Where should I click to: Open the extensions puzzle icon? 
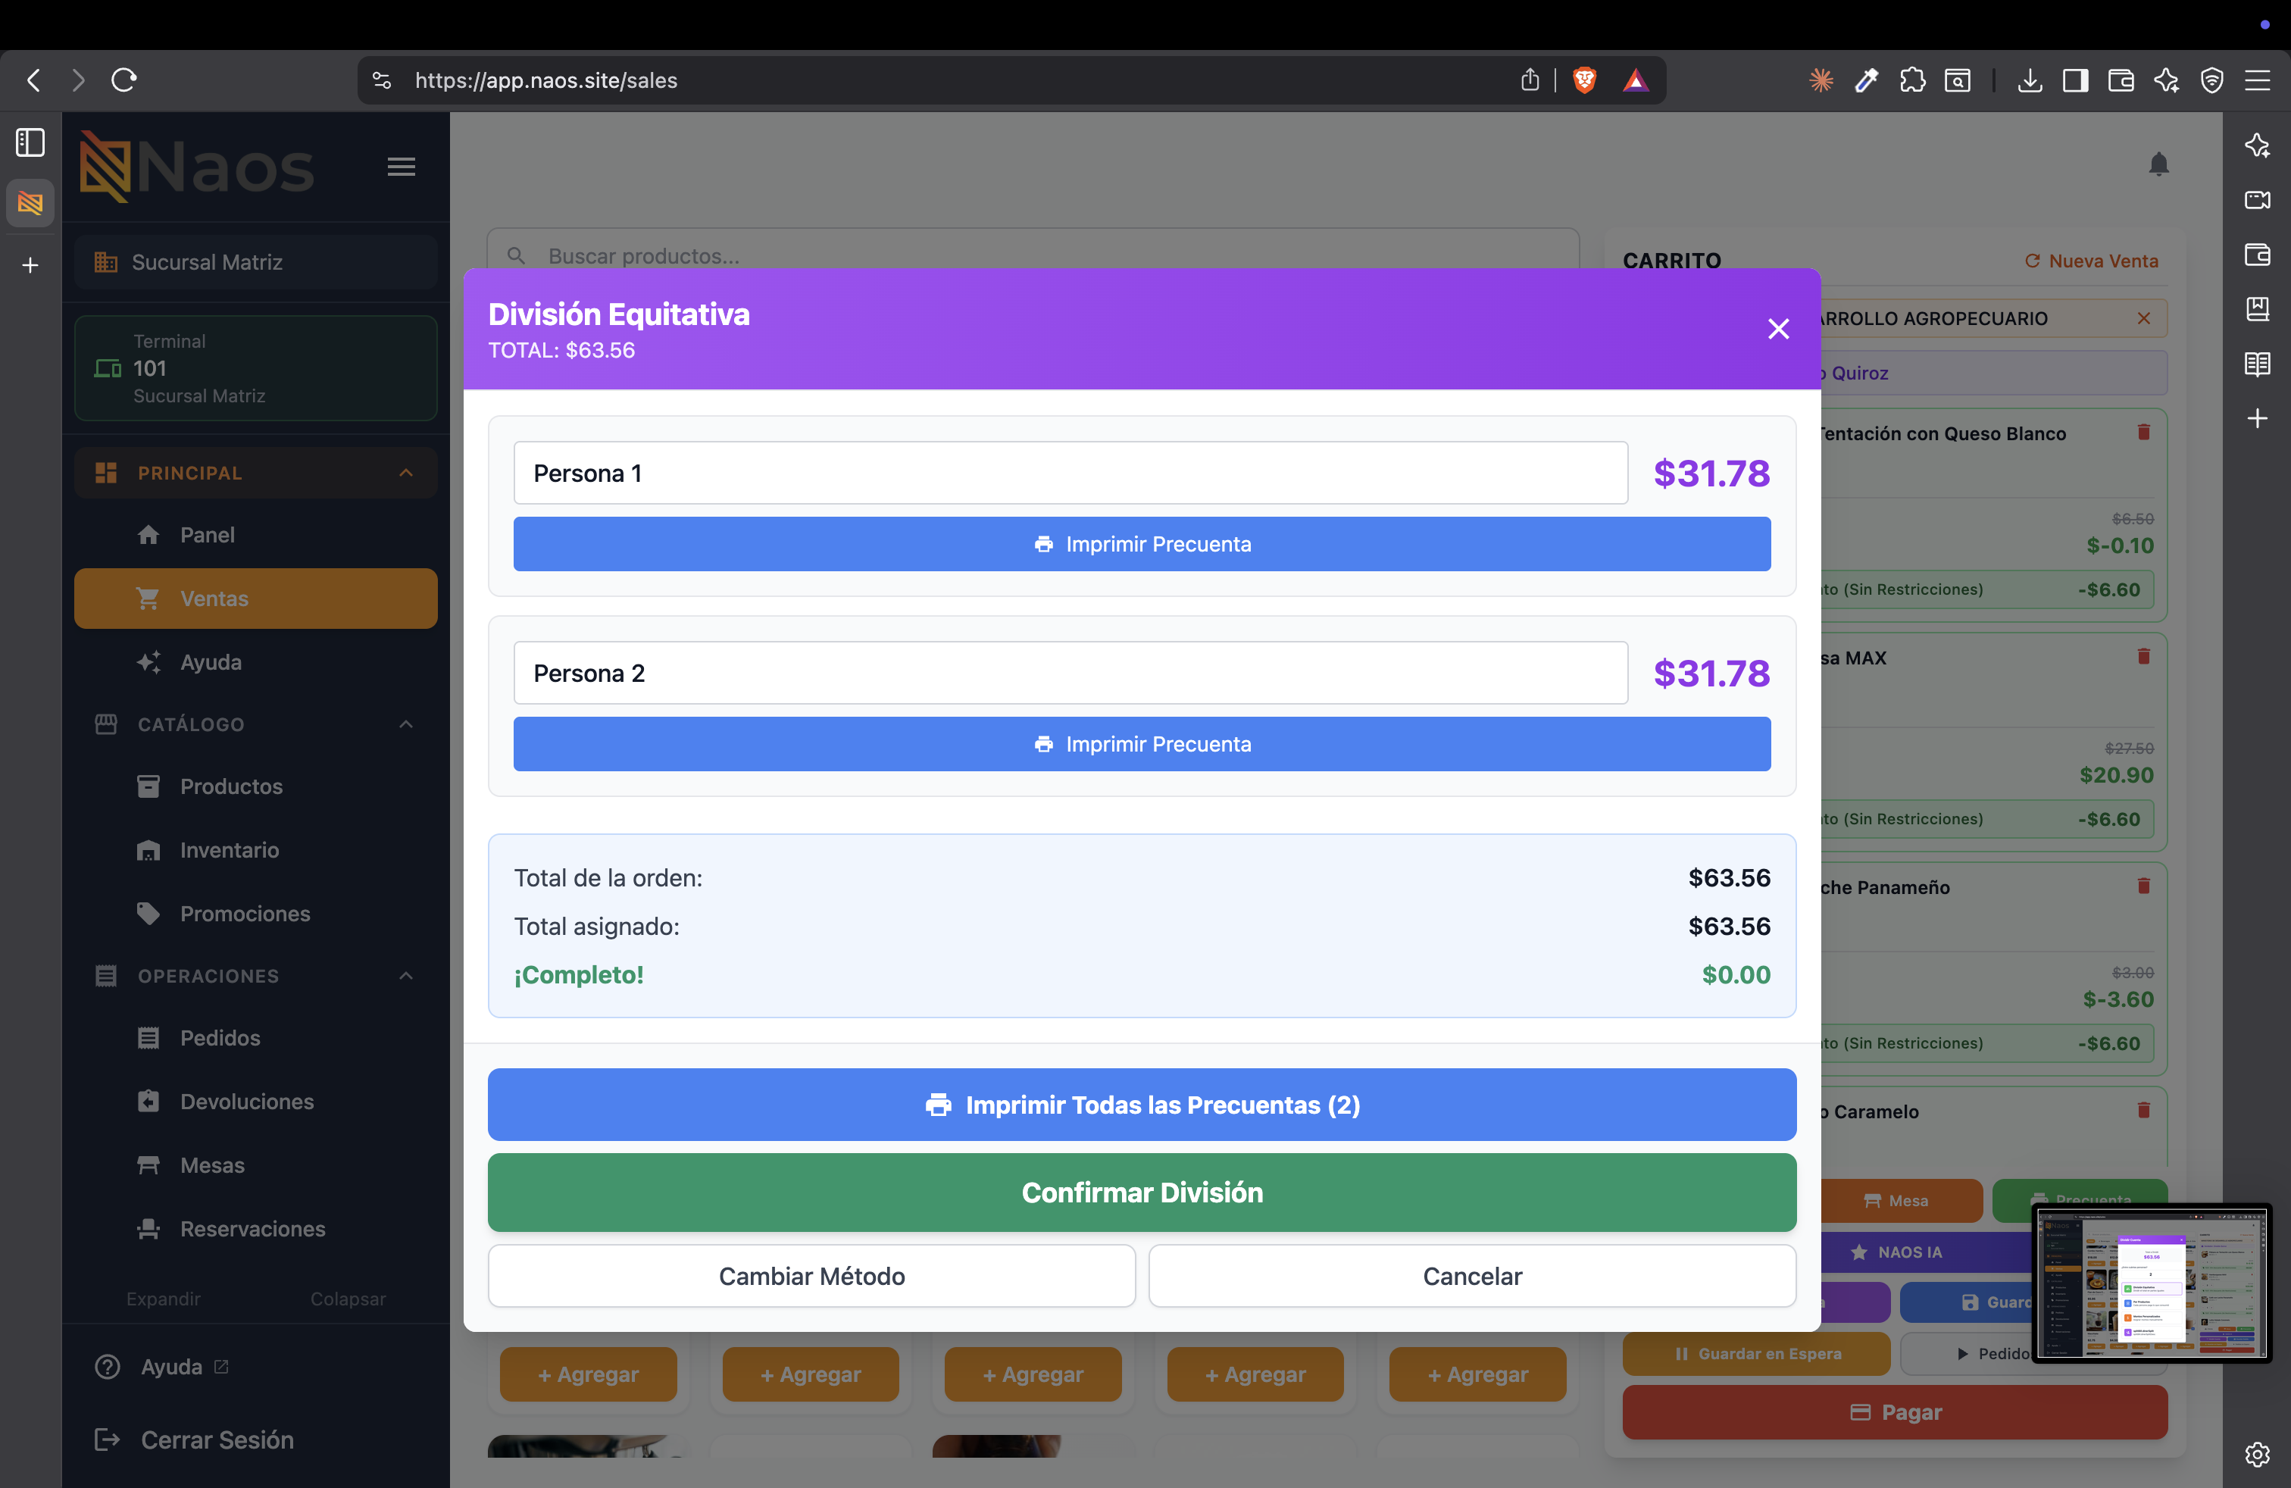point(1913,80)
